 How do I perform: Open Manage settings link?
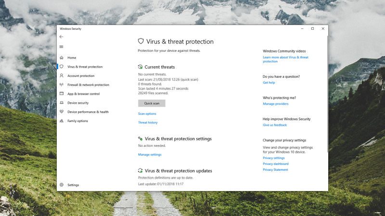(x=150, y=155)
